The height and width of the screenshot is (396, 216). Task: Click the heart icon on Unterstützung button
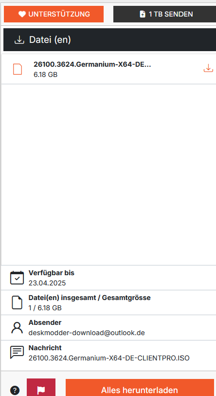pos(22,14)
